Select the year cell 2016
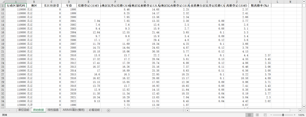This screenshot has height=117, width=306. pos(69,78)
